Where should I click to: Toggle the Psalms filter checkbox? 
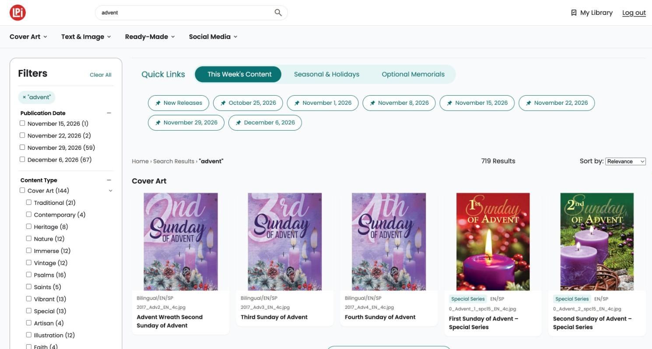(x=29, y=275)
